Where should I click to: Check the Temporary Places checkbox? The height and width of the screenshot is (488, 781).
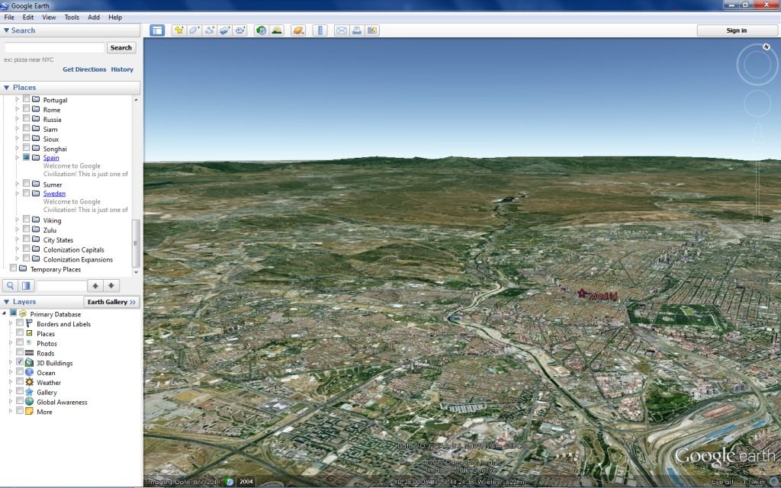click(14, 268)
